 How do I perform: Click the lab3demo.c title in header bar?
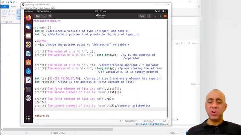(x=101, y=15)
